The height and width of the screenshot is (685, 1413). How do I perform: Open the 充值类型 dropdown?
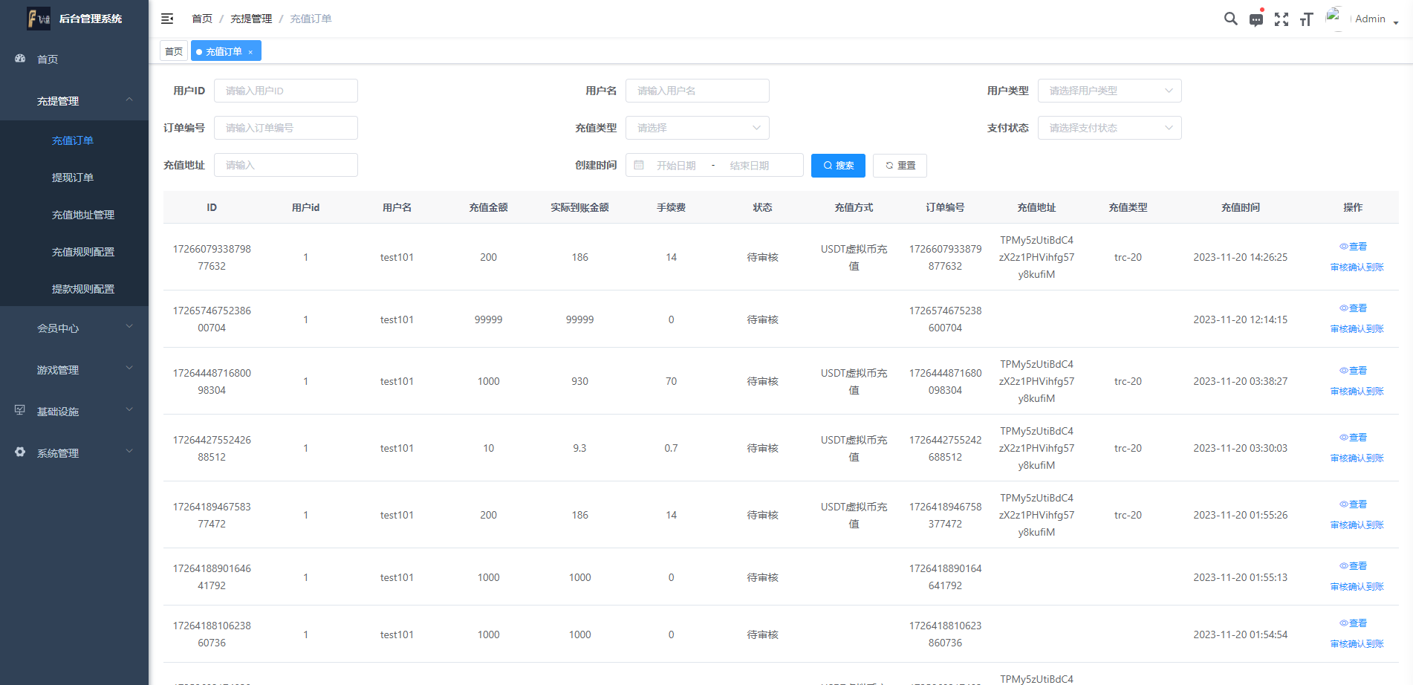click(x=697, y=128)
